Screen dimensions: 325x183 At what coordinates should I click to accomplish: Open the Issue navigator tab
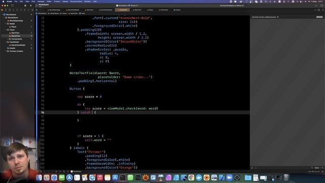(x=17, y=10)
